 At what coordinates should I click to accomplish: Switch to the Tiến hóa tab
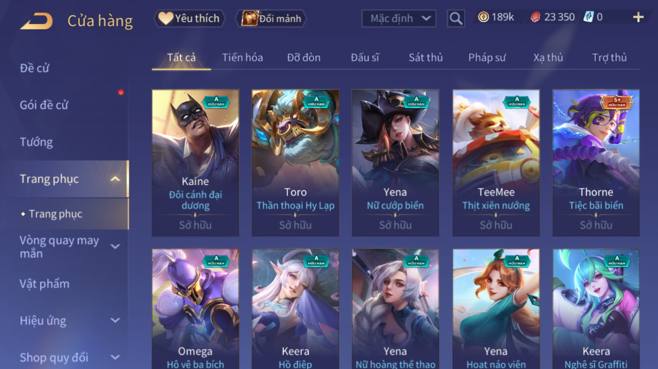pos(243,57)
